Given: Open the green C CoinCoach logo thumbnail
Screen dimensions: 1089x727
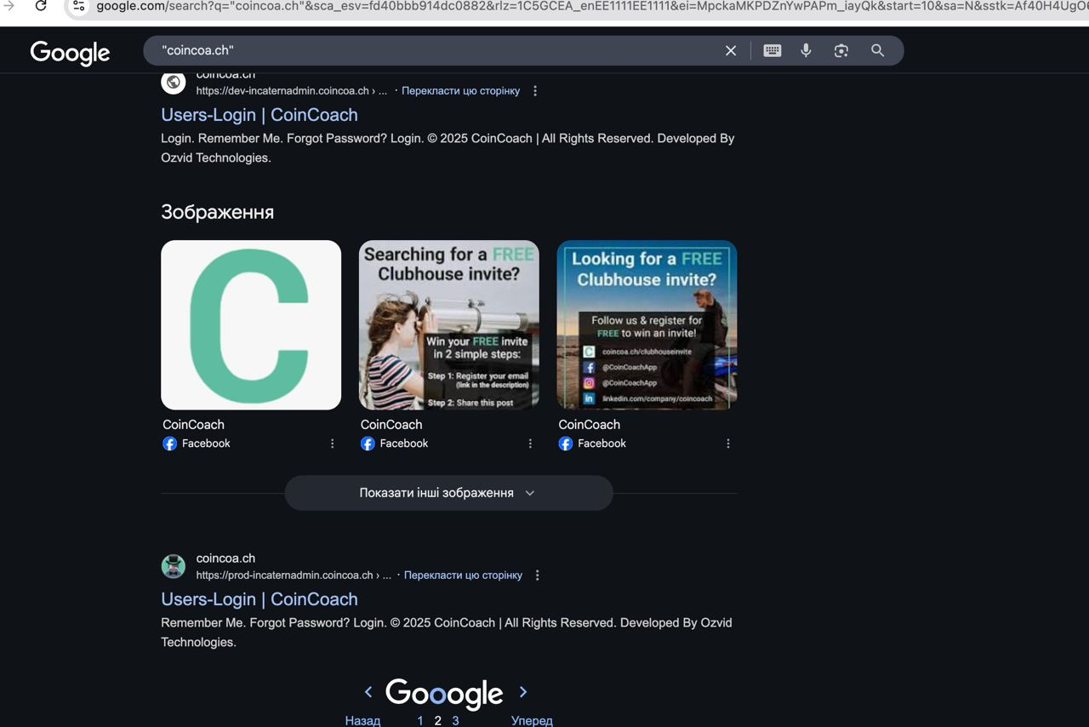Looking at the screenshot, I should pos(251,325).
